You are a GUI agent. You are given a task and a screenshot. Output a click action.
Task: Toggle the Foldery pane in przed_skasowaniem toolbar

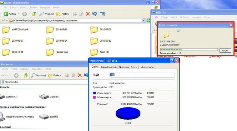(x=63, y=14)
